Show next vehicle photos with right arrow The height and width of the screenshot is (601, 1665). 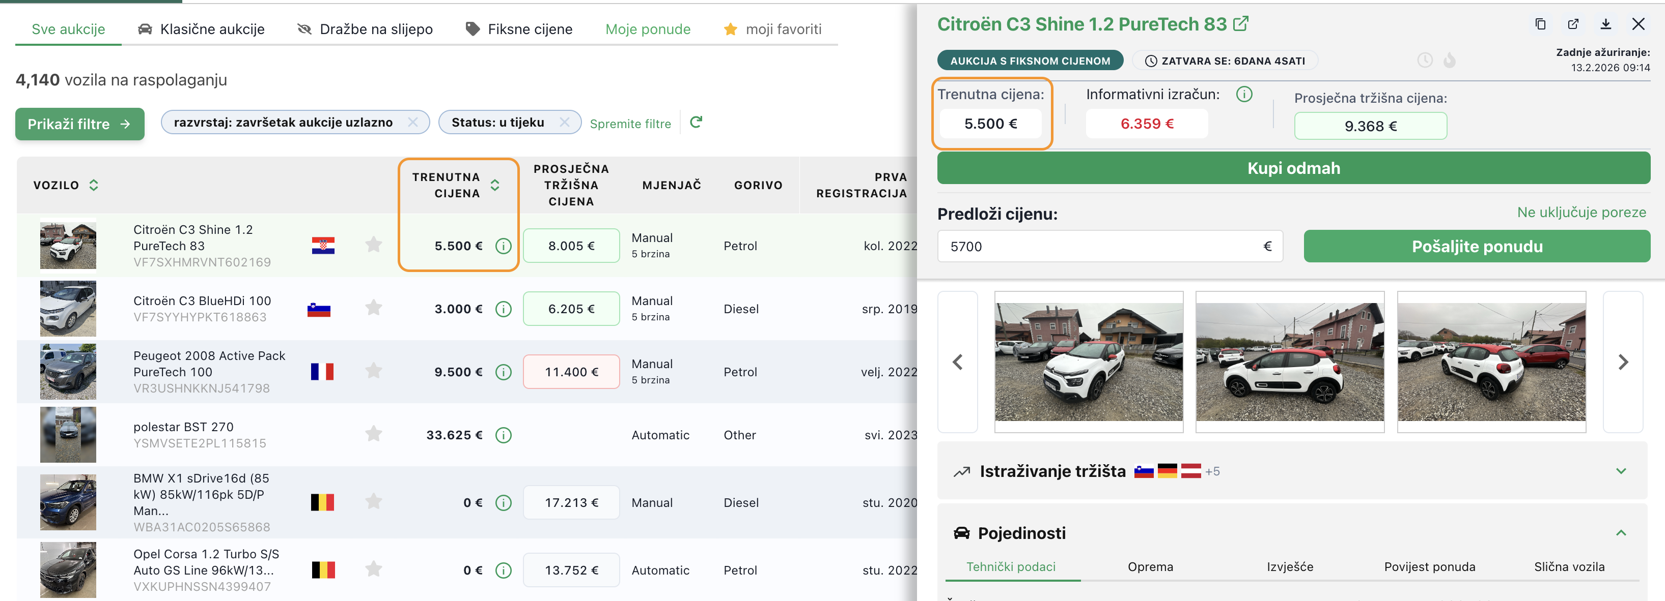pos(1623,362)
